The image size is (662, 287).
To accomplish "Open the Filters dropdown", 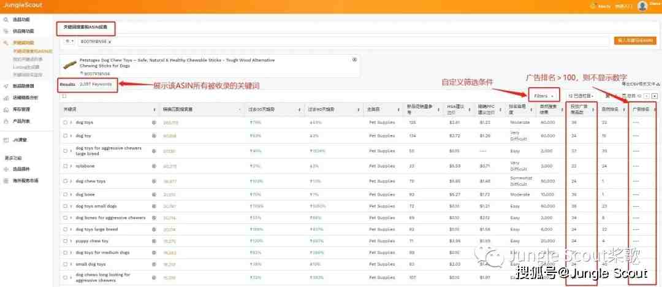I will point(543,96).
